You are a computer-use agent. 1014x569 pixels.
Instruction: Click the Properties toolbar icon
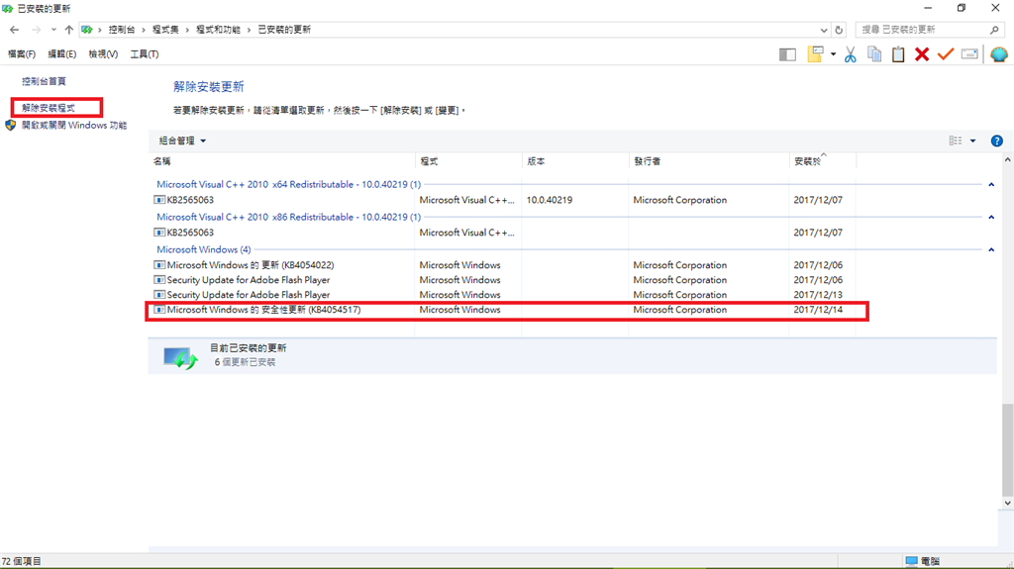click(969, 54)
